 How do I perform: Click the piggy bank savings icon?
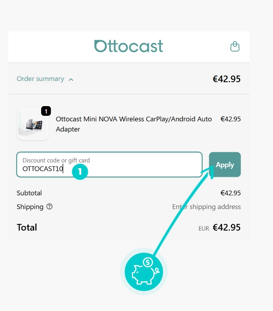(x=144, y=271)
